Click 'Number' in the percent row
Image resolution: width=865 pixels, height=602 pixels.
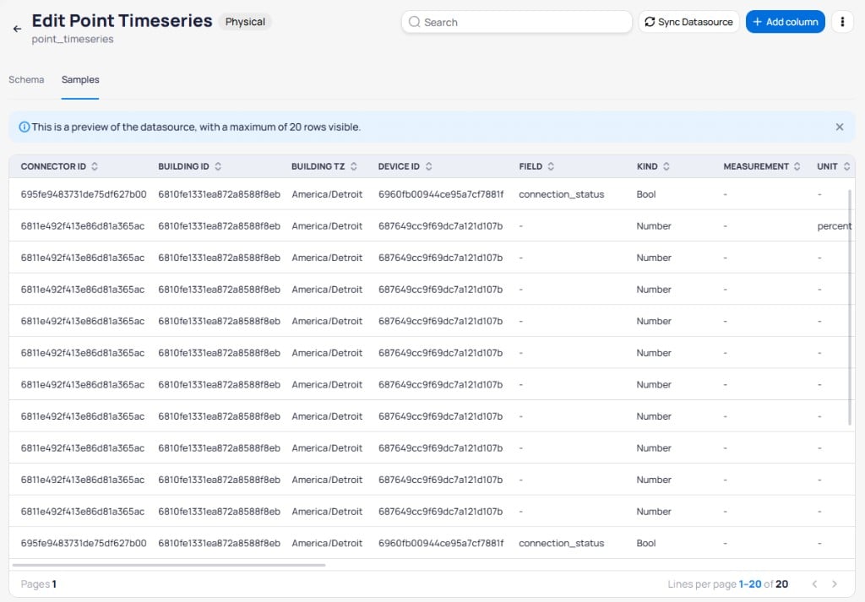coord(654,226)
